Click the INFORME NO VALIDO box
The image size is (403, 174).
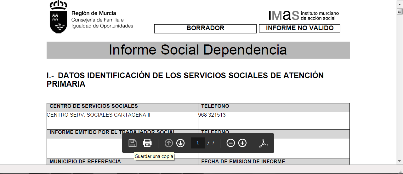tap(299, 28)
